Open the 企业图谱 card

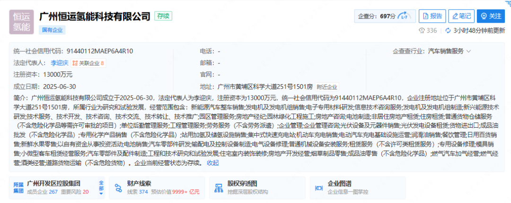point(358,188)
